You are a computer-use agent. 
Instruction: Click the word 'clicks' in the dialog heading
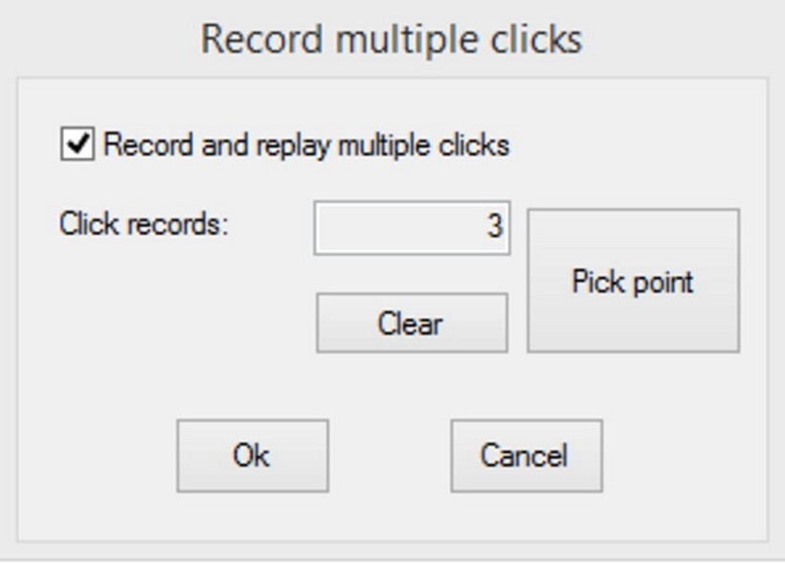click(537, 39)
